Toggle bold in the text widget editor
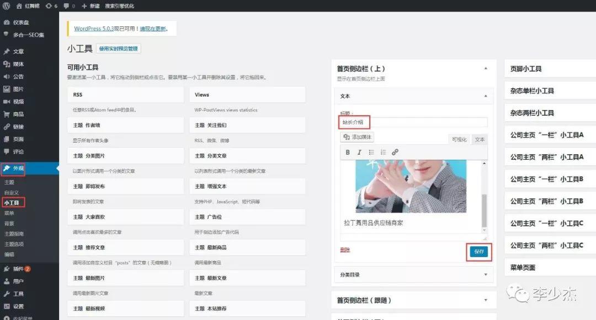This screenshot has height=320, width=596. pos(348,152)
